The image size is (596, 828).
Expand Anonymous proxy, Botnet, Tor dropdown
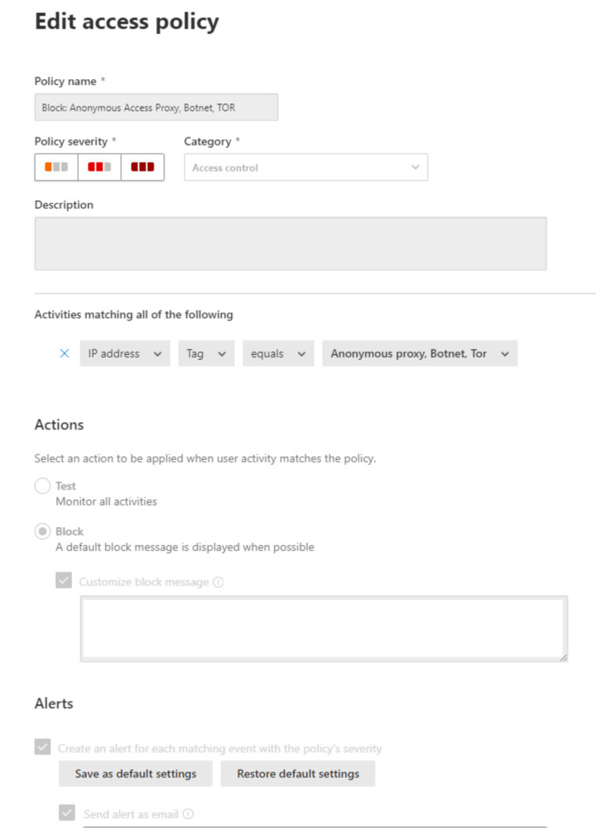tap(419, 353)
